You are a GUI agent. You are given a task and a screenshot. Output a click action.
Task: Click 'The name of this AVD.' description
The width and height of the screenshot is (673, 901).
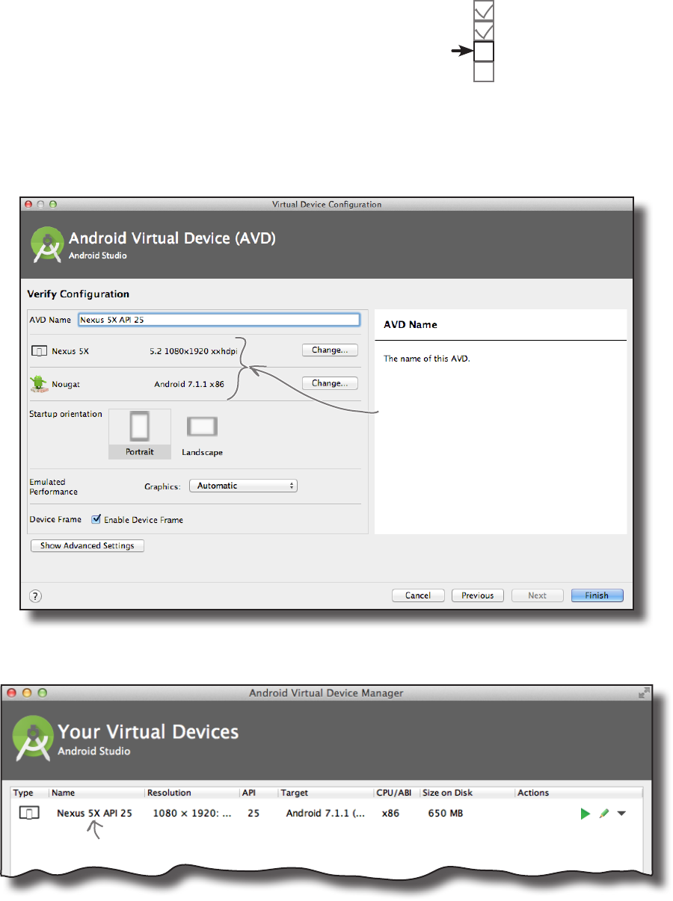[426, 359]
